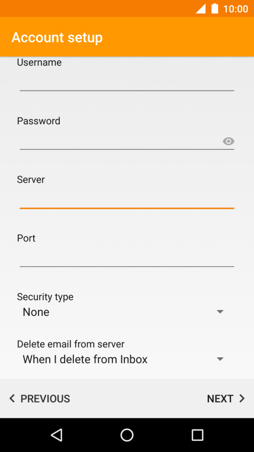This screenshot has height=452, width=254.
Task: Proceed with the NEXT button
Action: [226, 398]
